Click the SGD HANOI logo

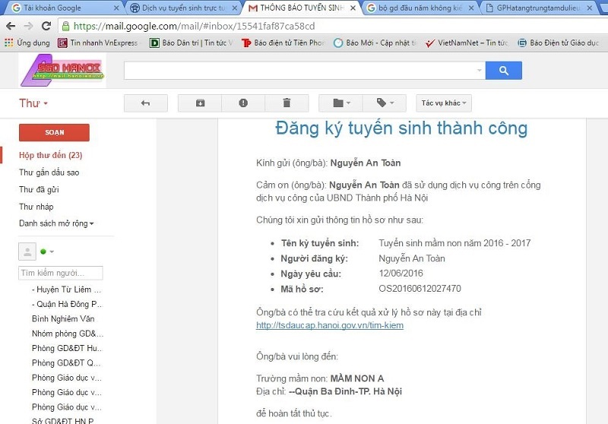(x=61, y=71)
